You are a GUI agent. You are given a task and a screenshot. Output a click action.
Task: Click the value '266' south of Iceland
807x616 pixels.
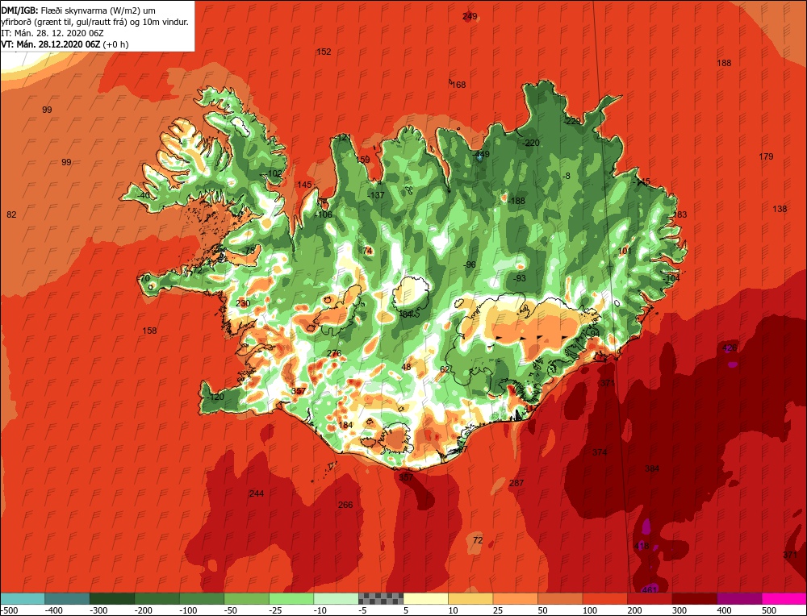(x=345, y=505)
